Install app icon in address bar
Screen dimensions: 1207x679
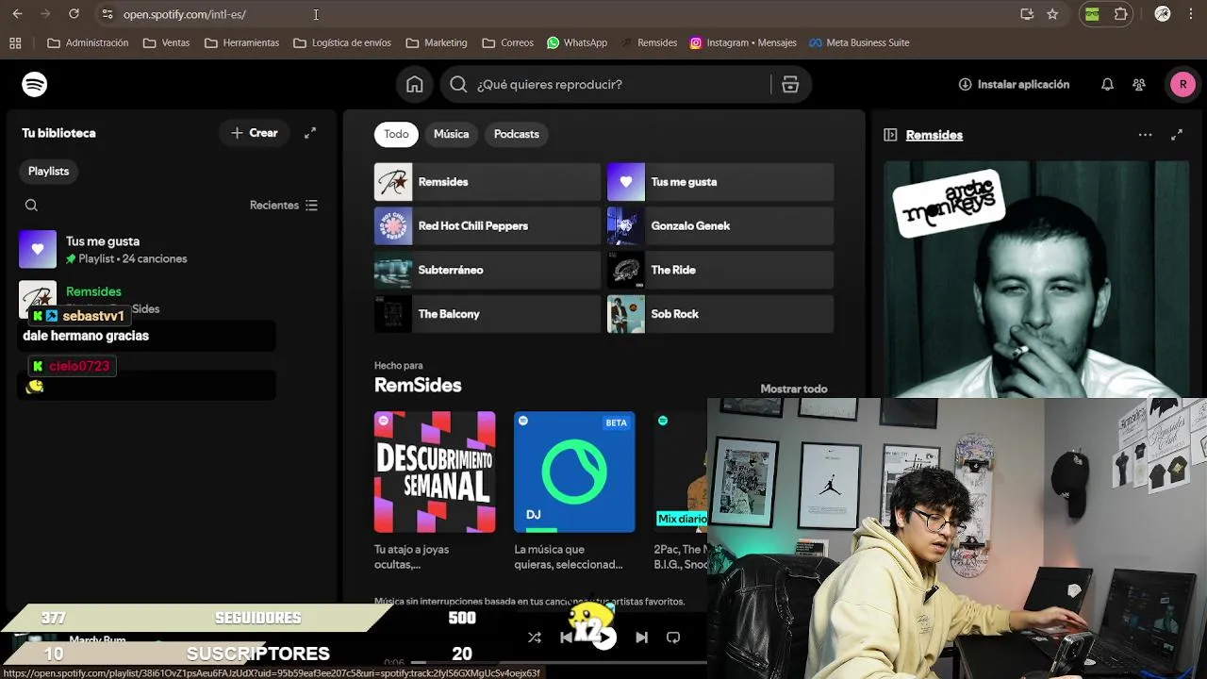pos(1027,14)
